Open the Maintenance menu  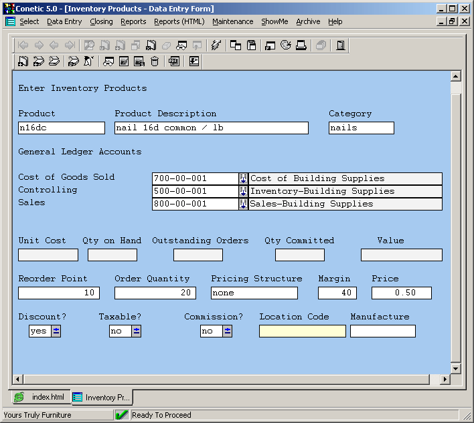point(232,21)
